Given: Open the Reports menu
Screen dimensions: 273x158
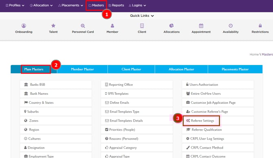Looking at the screenshot, I should pyautogui.click(x=116, y=5).
